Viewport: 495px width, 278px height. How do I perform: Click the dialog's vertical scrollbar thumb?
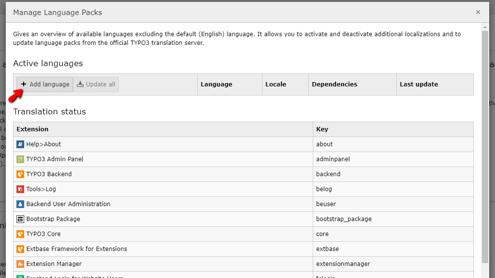tap(485, 147)
